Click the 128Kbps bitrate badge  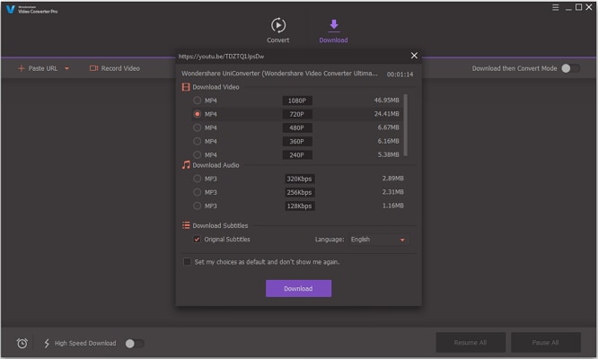pos(299,206)
